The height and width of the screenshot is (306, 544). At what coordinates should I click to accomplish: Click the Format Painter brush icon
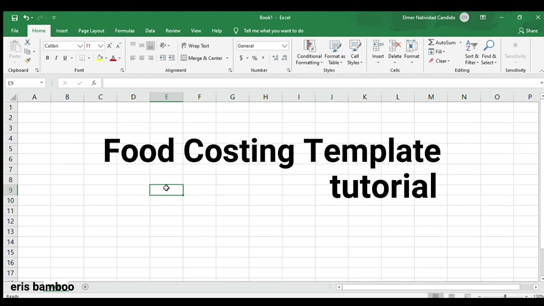click(28, 61)
